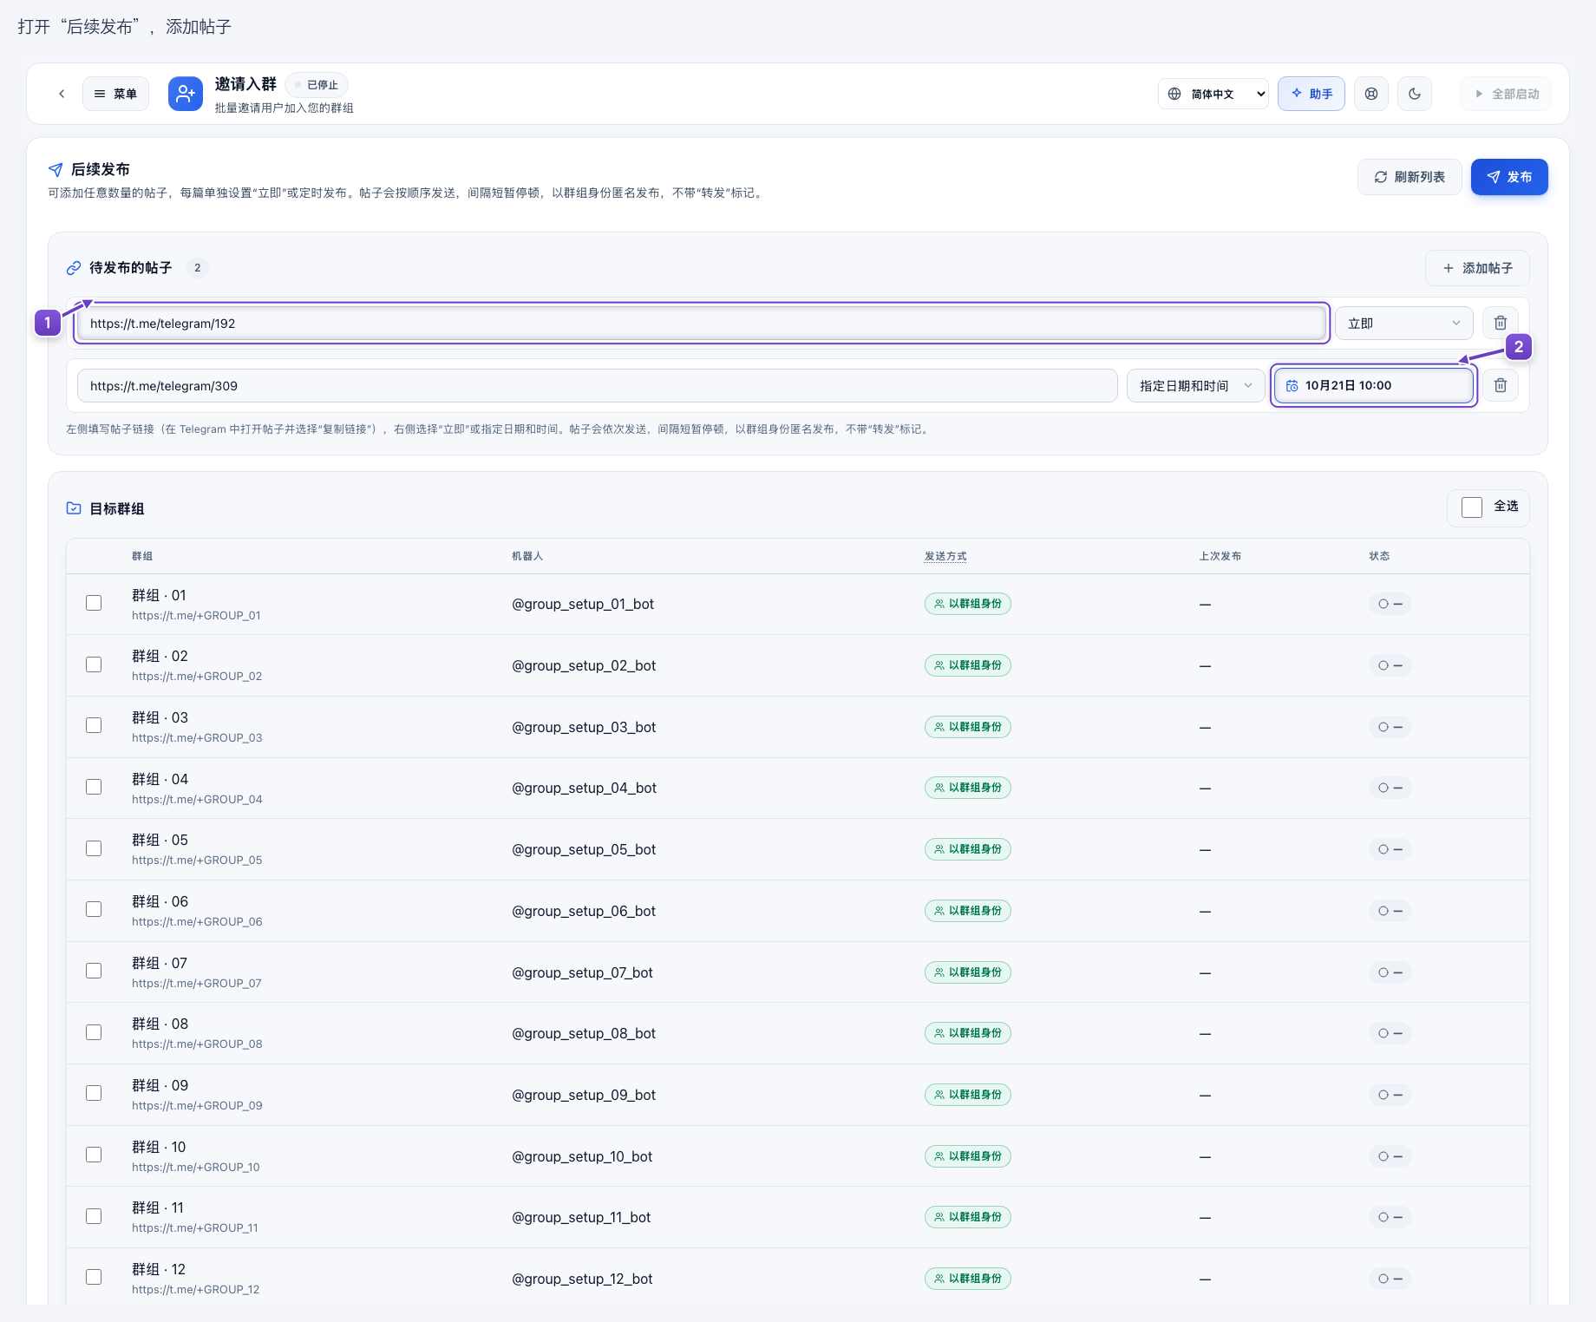Viewport: 1596px width, 1322px height.
Task: Click the blue 发布 button
Action: (x=1509, y=177)
